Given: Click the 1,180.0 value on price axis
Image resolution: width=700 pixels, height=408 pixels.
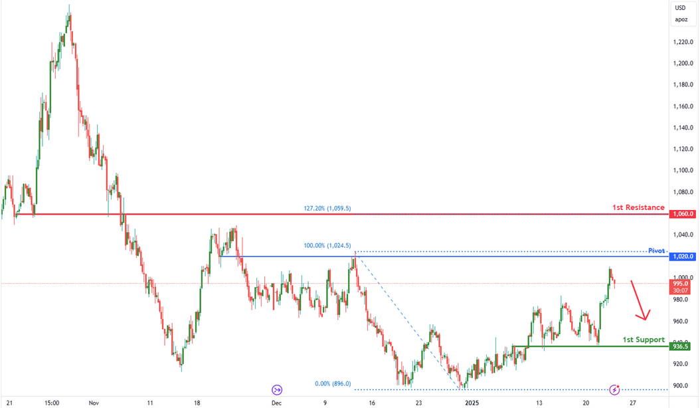Looking at the screenshot, I should pos(683,85).
